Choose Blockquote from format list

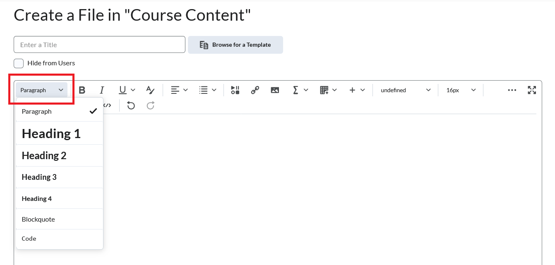tap(38, 219)
